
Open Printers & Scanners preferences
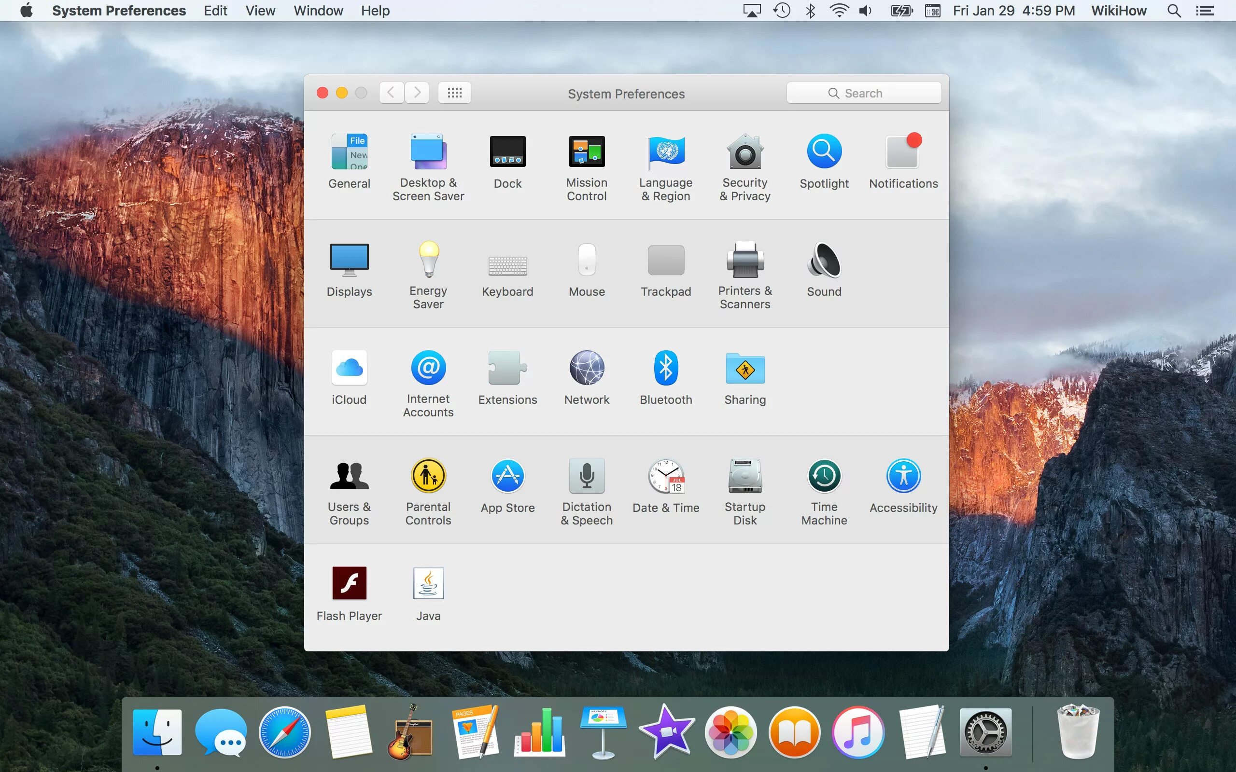point(744,261)
